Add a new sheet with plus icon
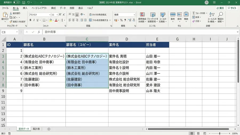Image resolution: width=240 pixels, height=135 pixels. pos(49,129)
